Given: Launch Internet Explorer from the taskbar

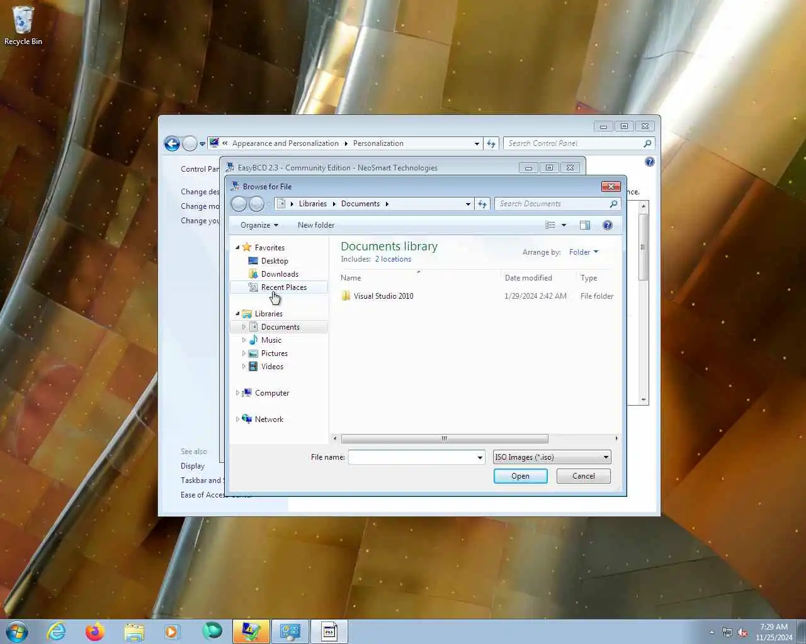Looking at the screenshot, I should pyautogui.click(x=57, y=631).
